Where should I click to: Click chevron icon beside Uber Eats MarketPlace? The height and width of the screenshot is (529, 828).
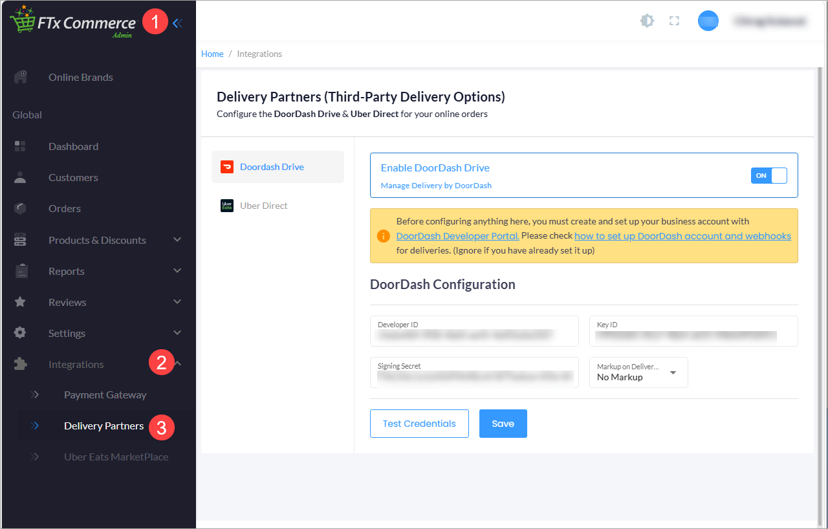[x=35, y=457]
